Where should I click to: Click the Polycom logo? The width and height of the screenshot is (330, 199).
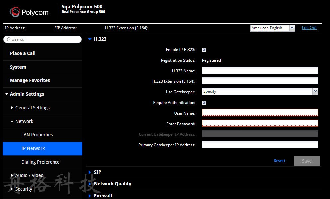29,12
